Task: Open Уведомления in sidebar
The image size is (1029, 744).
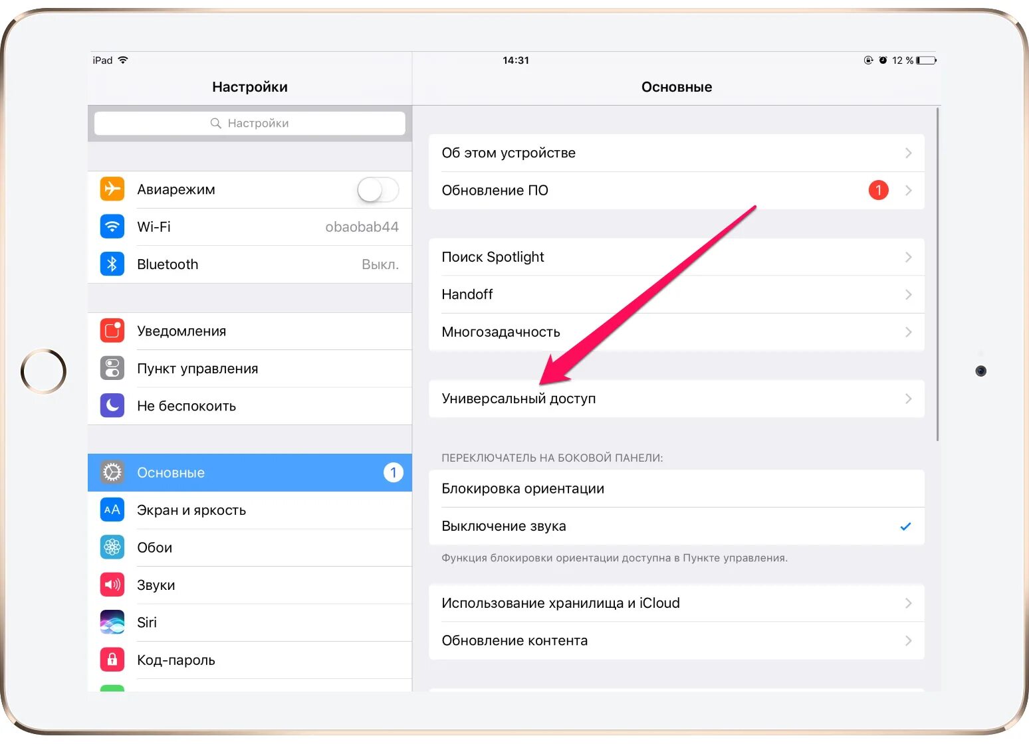Action: point(250,331)
